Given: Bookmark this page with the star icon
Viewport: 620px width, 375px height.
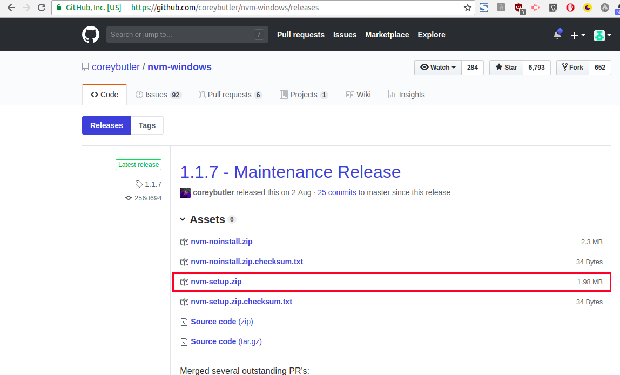Looking at the screenshot, I should 467,8.
